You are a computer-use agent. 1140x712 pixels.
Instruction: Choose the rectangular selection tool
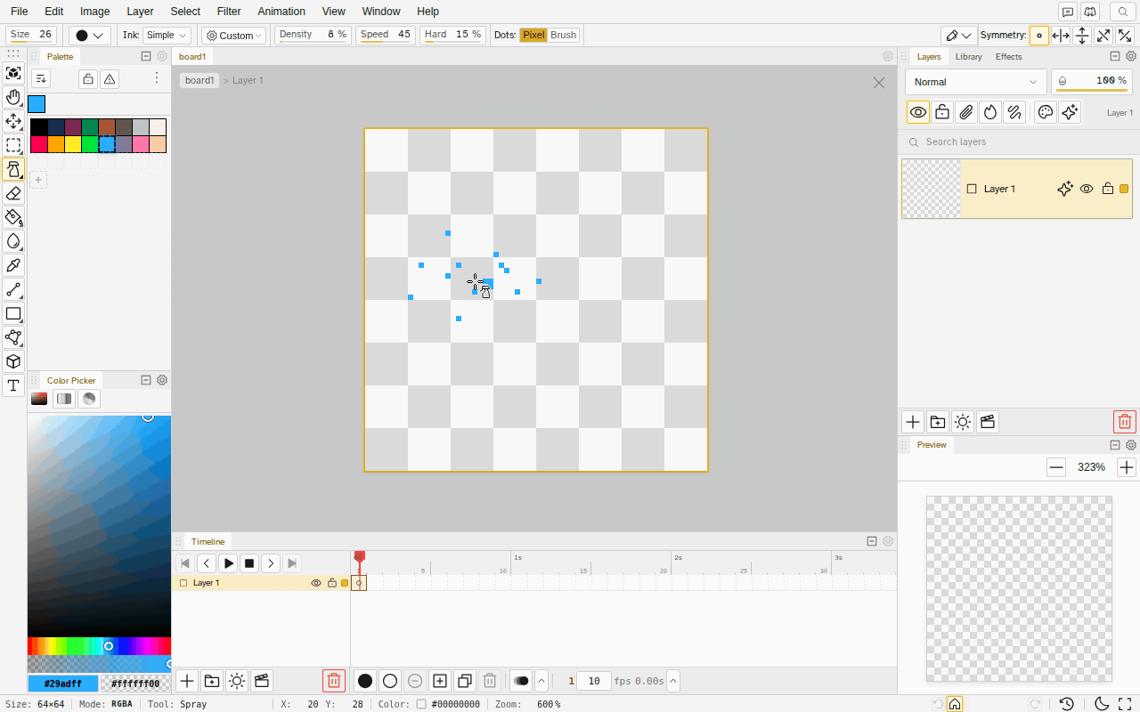[x=13, y=145]
